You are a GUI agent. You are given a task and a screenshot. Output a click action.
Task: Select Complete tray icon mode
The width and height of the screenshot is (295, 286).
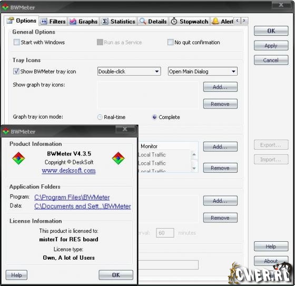[154, 117]
